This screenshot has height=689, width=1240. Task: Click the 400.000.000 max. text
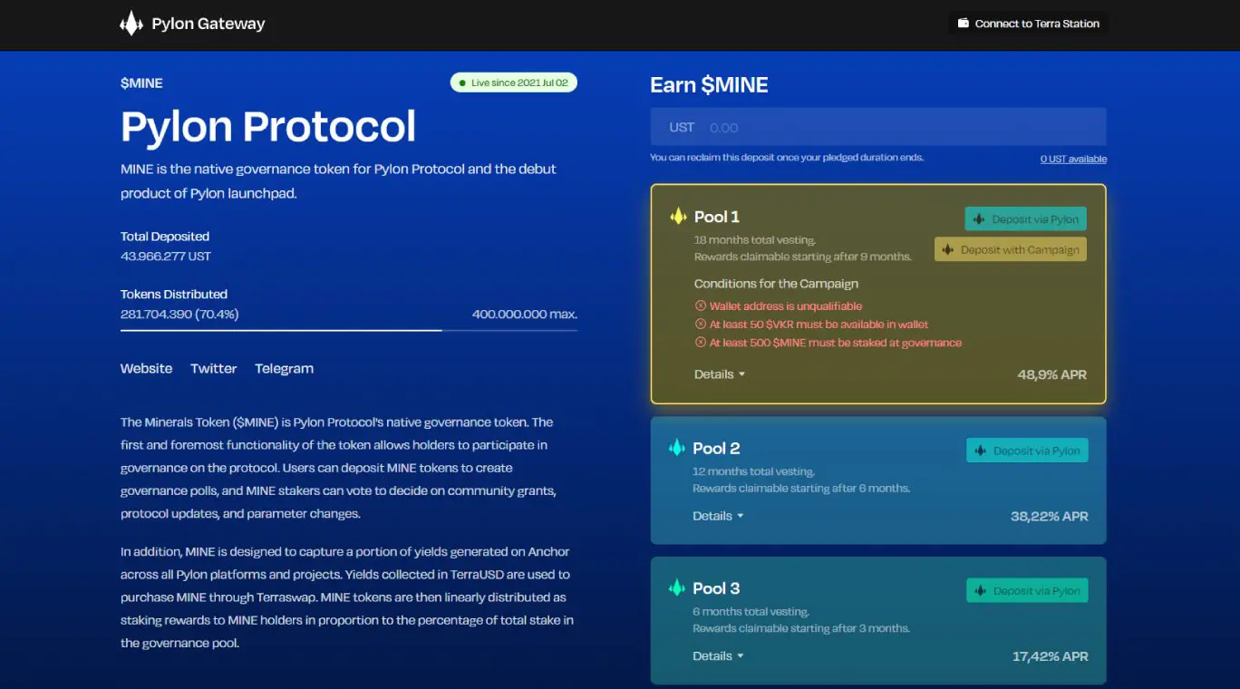525,315
